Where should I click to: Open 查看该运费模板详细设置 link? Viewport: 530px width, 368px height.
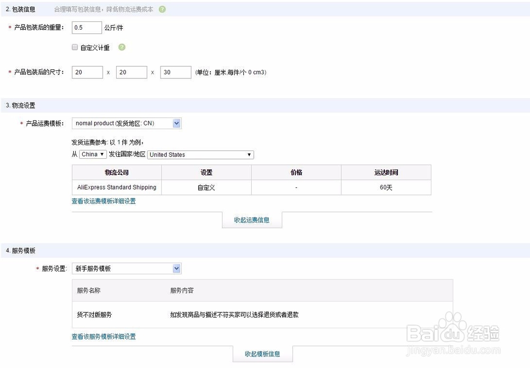[x=103, y=202]
